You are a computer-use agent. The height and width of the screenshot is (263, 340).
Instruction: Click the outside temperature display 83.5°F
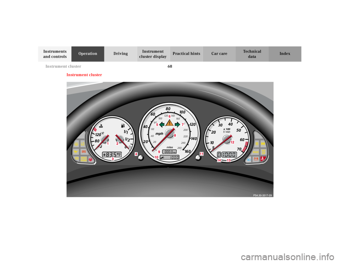(112, 155)
